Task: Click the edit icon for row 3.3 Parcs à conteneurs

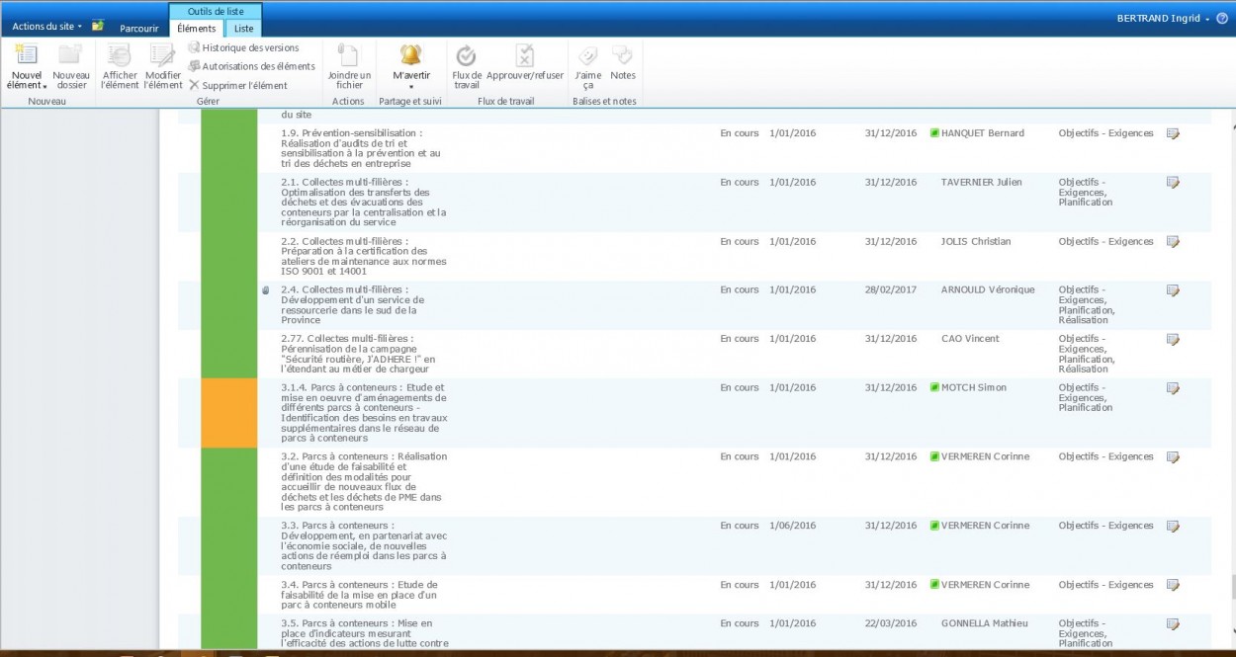Action: click(x=1173, y=527)
